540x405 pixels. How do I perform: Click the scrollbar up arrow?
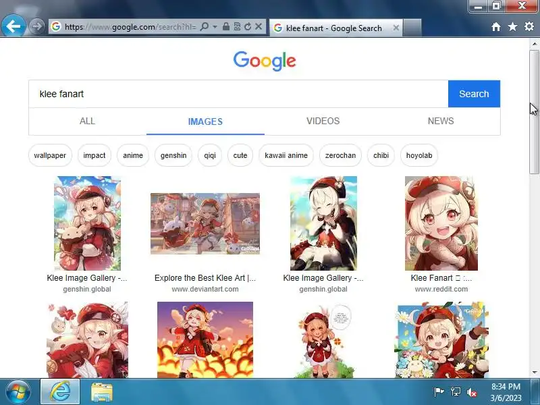tap(534, 44)
